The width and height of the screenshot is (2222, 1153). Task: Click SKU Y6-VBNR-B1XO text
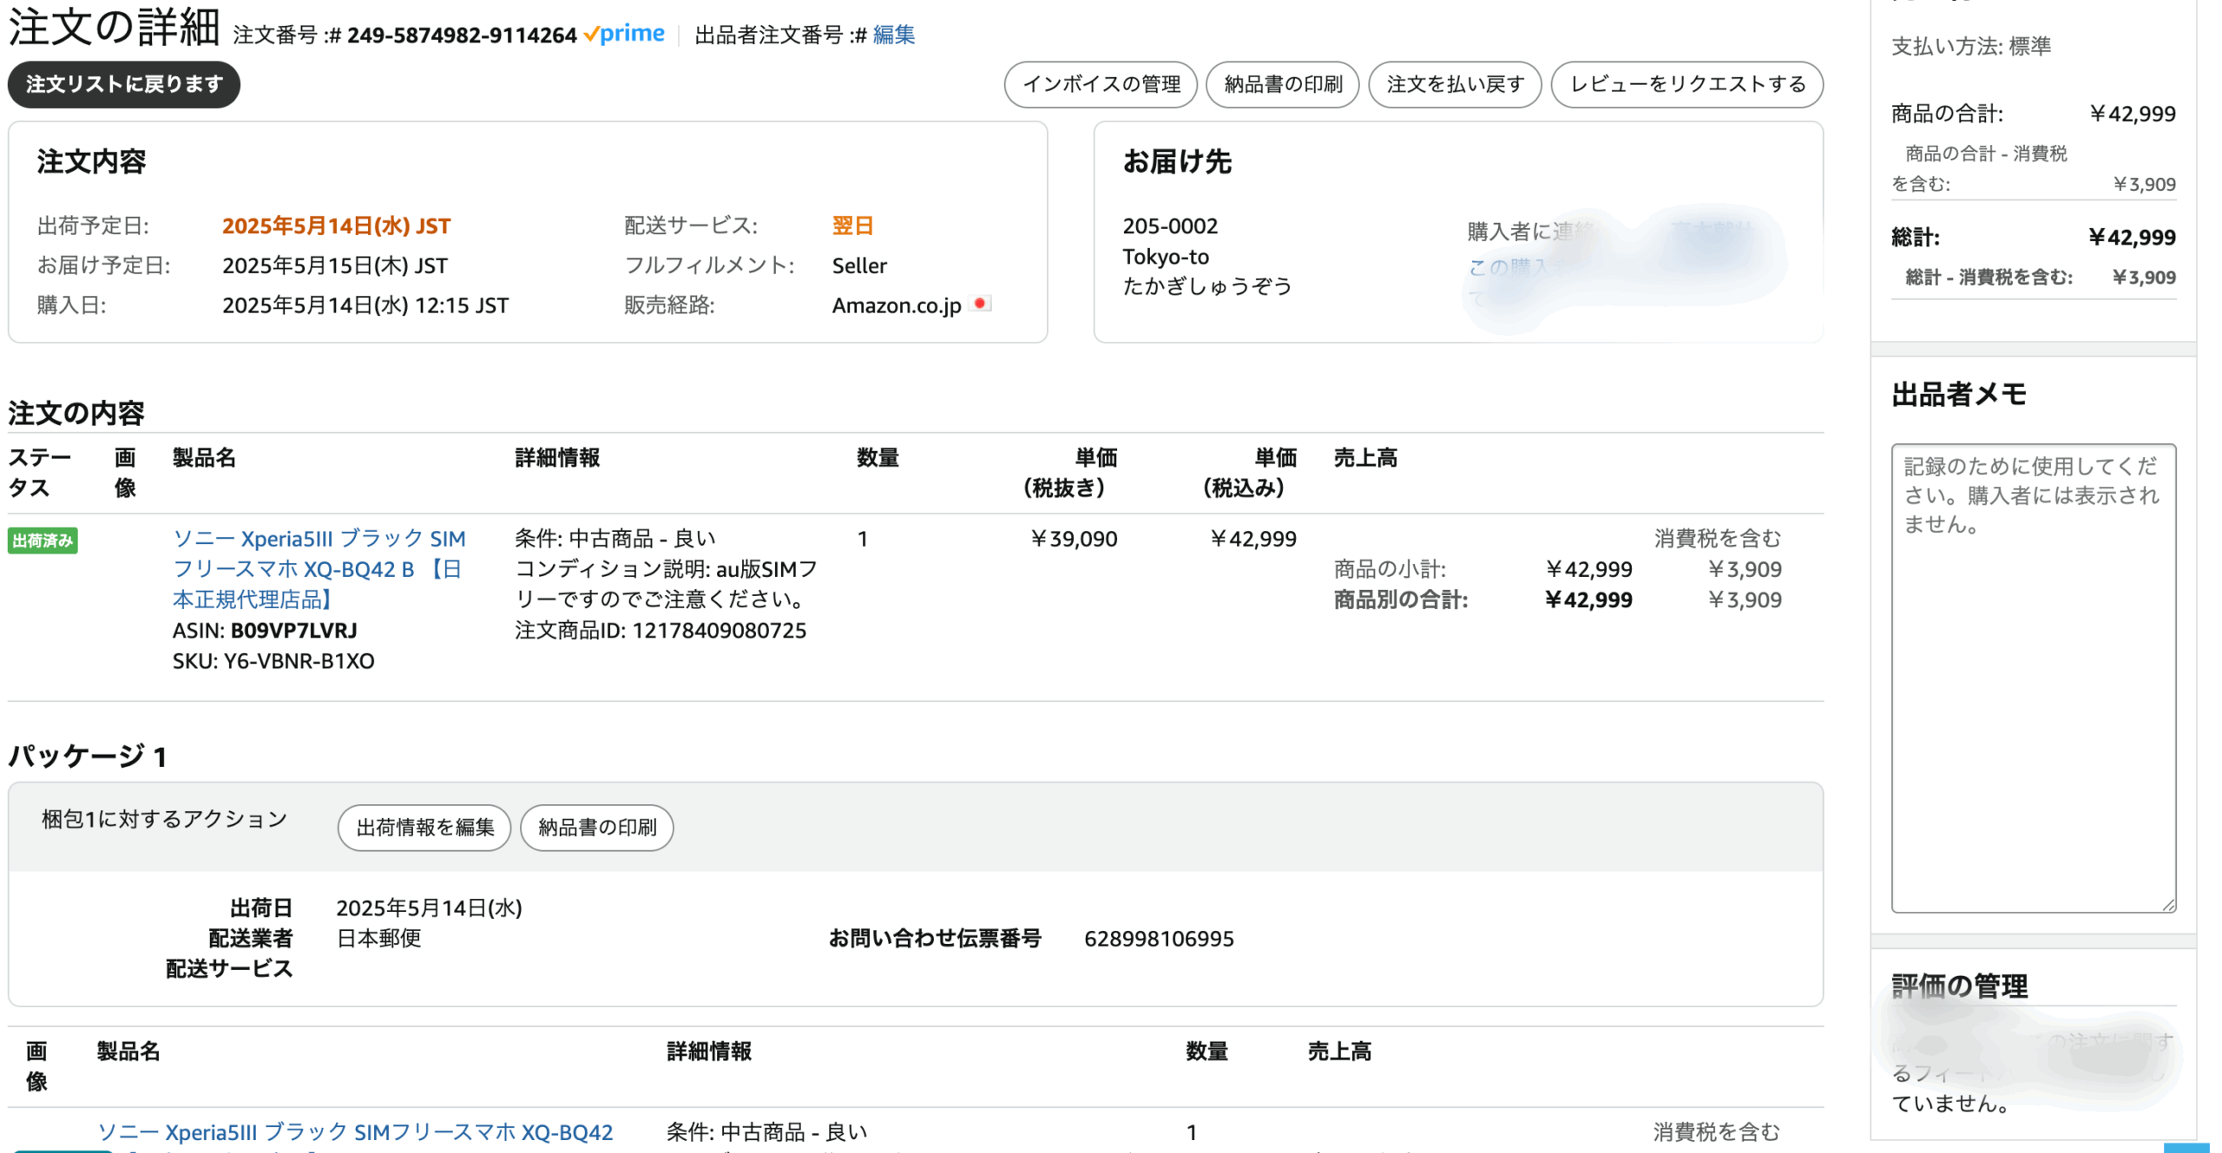coord(273,661)
